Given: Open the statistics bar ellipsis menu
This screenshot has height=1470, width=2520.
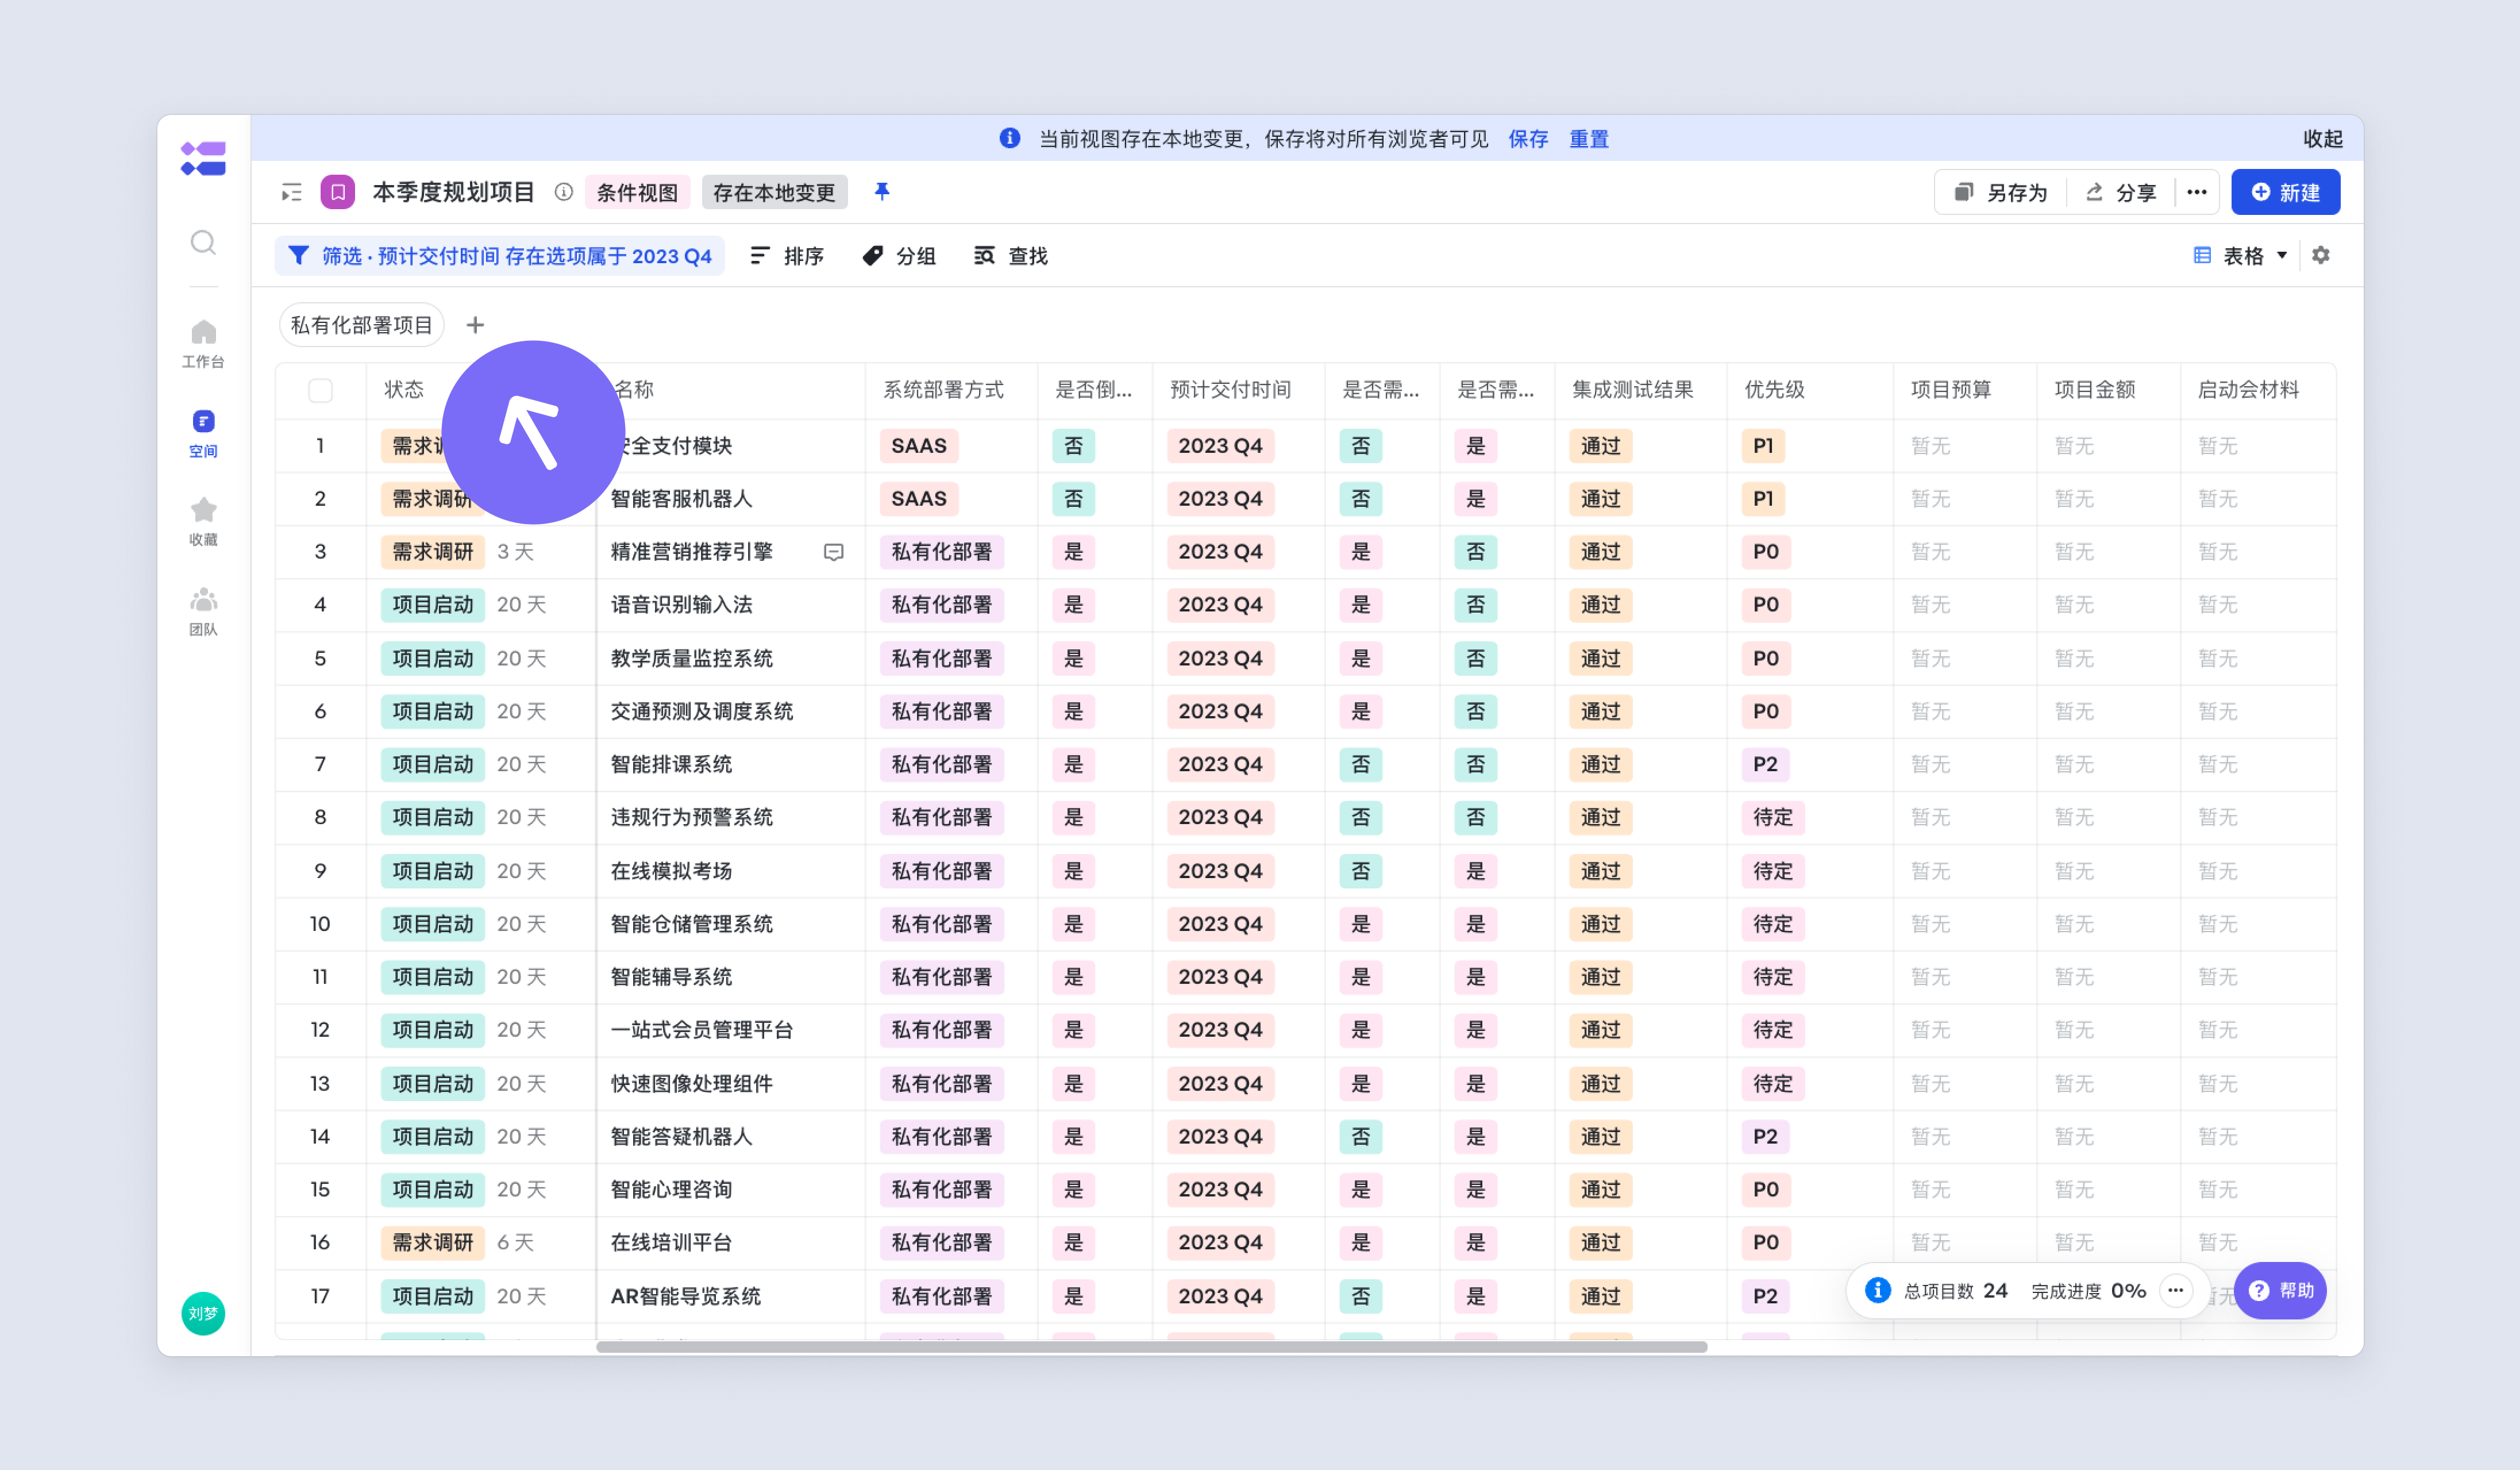Looking at the screenshot, I should point(2175,1290).
